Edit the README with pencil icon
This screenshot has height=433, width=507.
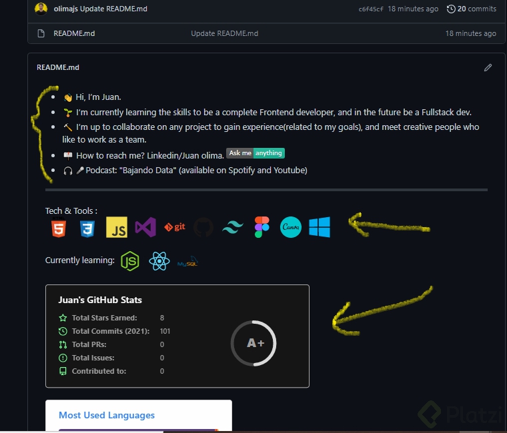488,67
